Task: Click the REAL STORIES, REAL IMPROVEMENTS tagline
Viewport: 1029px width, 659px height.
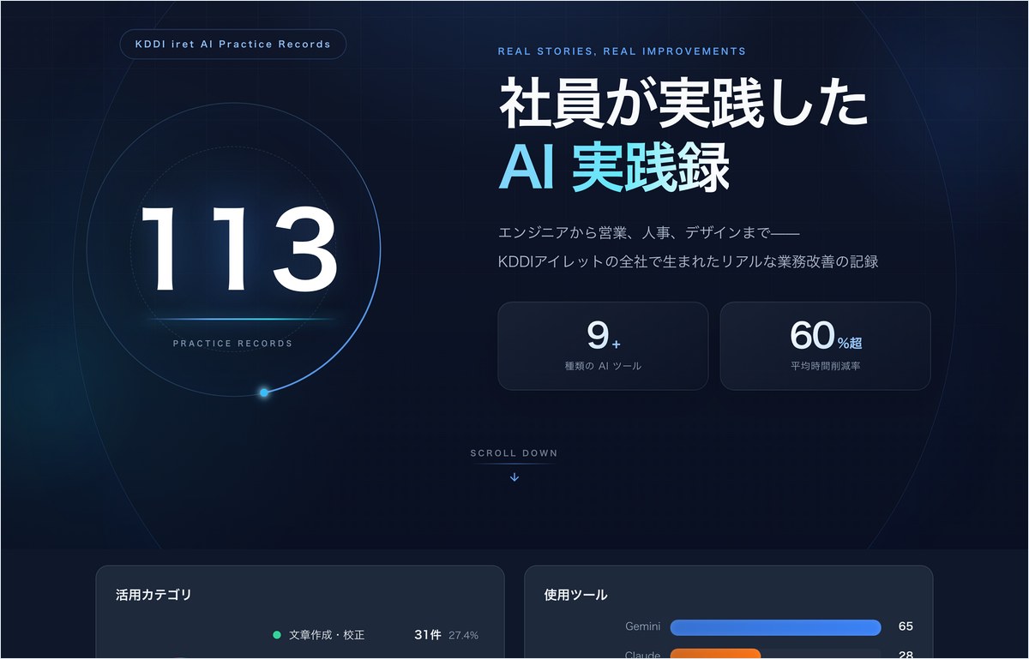Action: [622, 51]
